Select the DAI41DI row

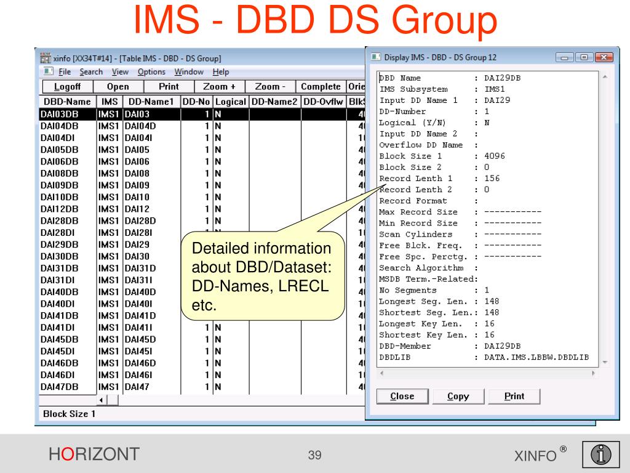202,328
